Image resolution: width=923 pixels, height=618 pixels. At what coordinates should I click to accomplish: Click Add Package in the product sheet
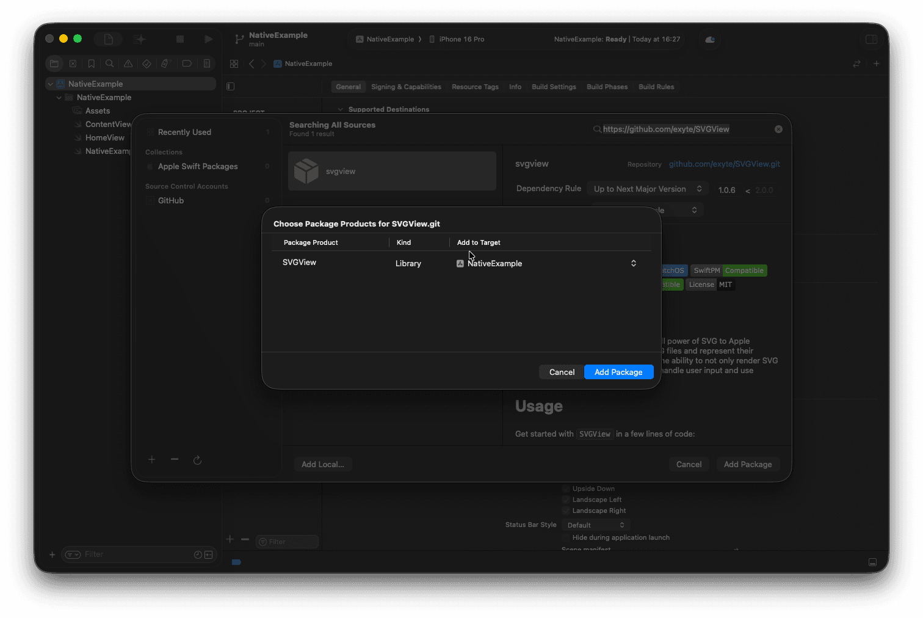[x=618, y=372]
